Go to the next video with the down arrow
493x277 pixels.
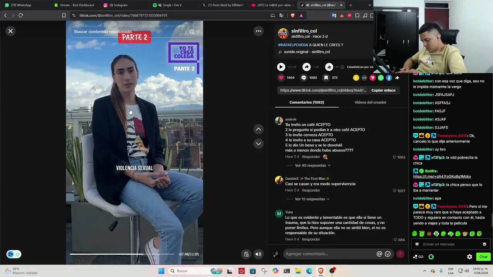(258, 144)
